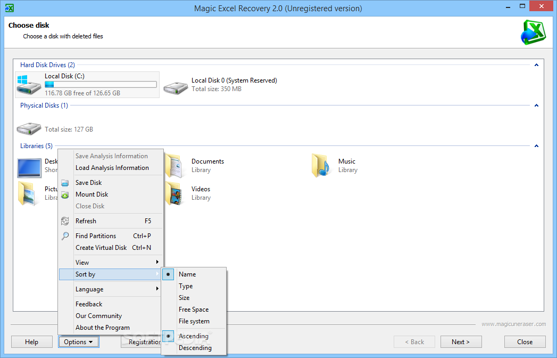This screenshot has width=557, height=358.
Task: Minimize the Magic Excel Recovery window
Action: tap(509, 6)
